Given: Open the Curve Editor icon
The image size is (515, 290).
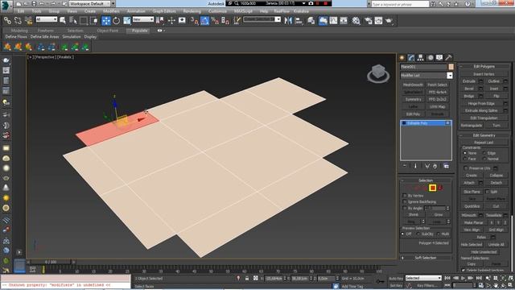Looking at the screenshot, I should coord(333,21).
